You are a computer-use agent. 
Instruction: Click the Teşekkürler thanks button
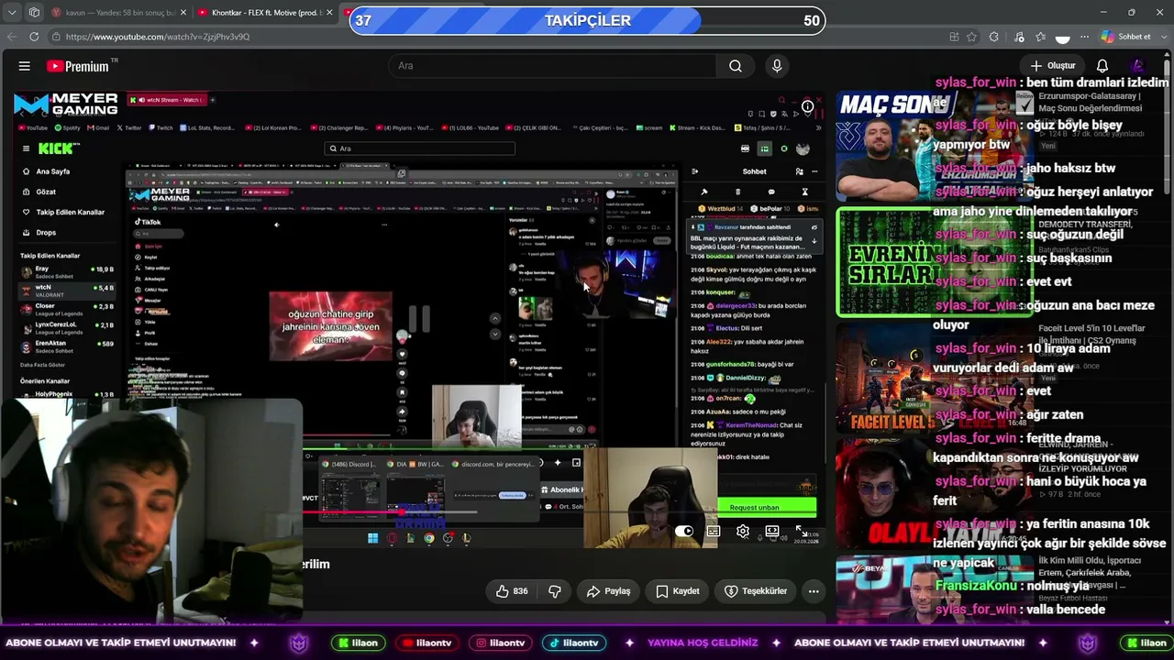(756, 591)
